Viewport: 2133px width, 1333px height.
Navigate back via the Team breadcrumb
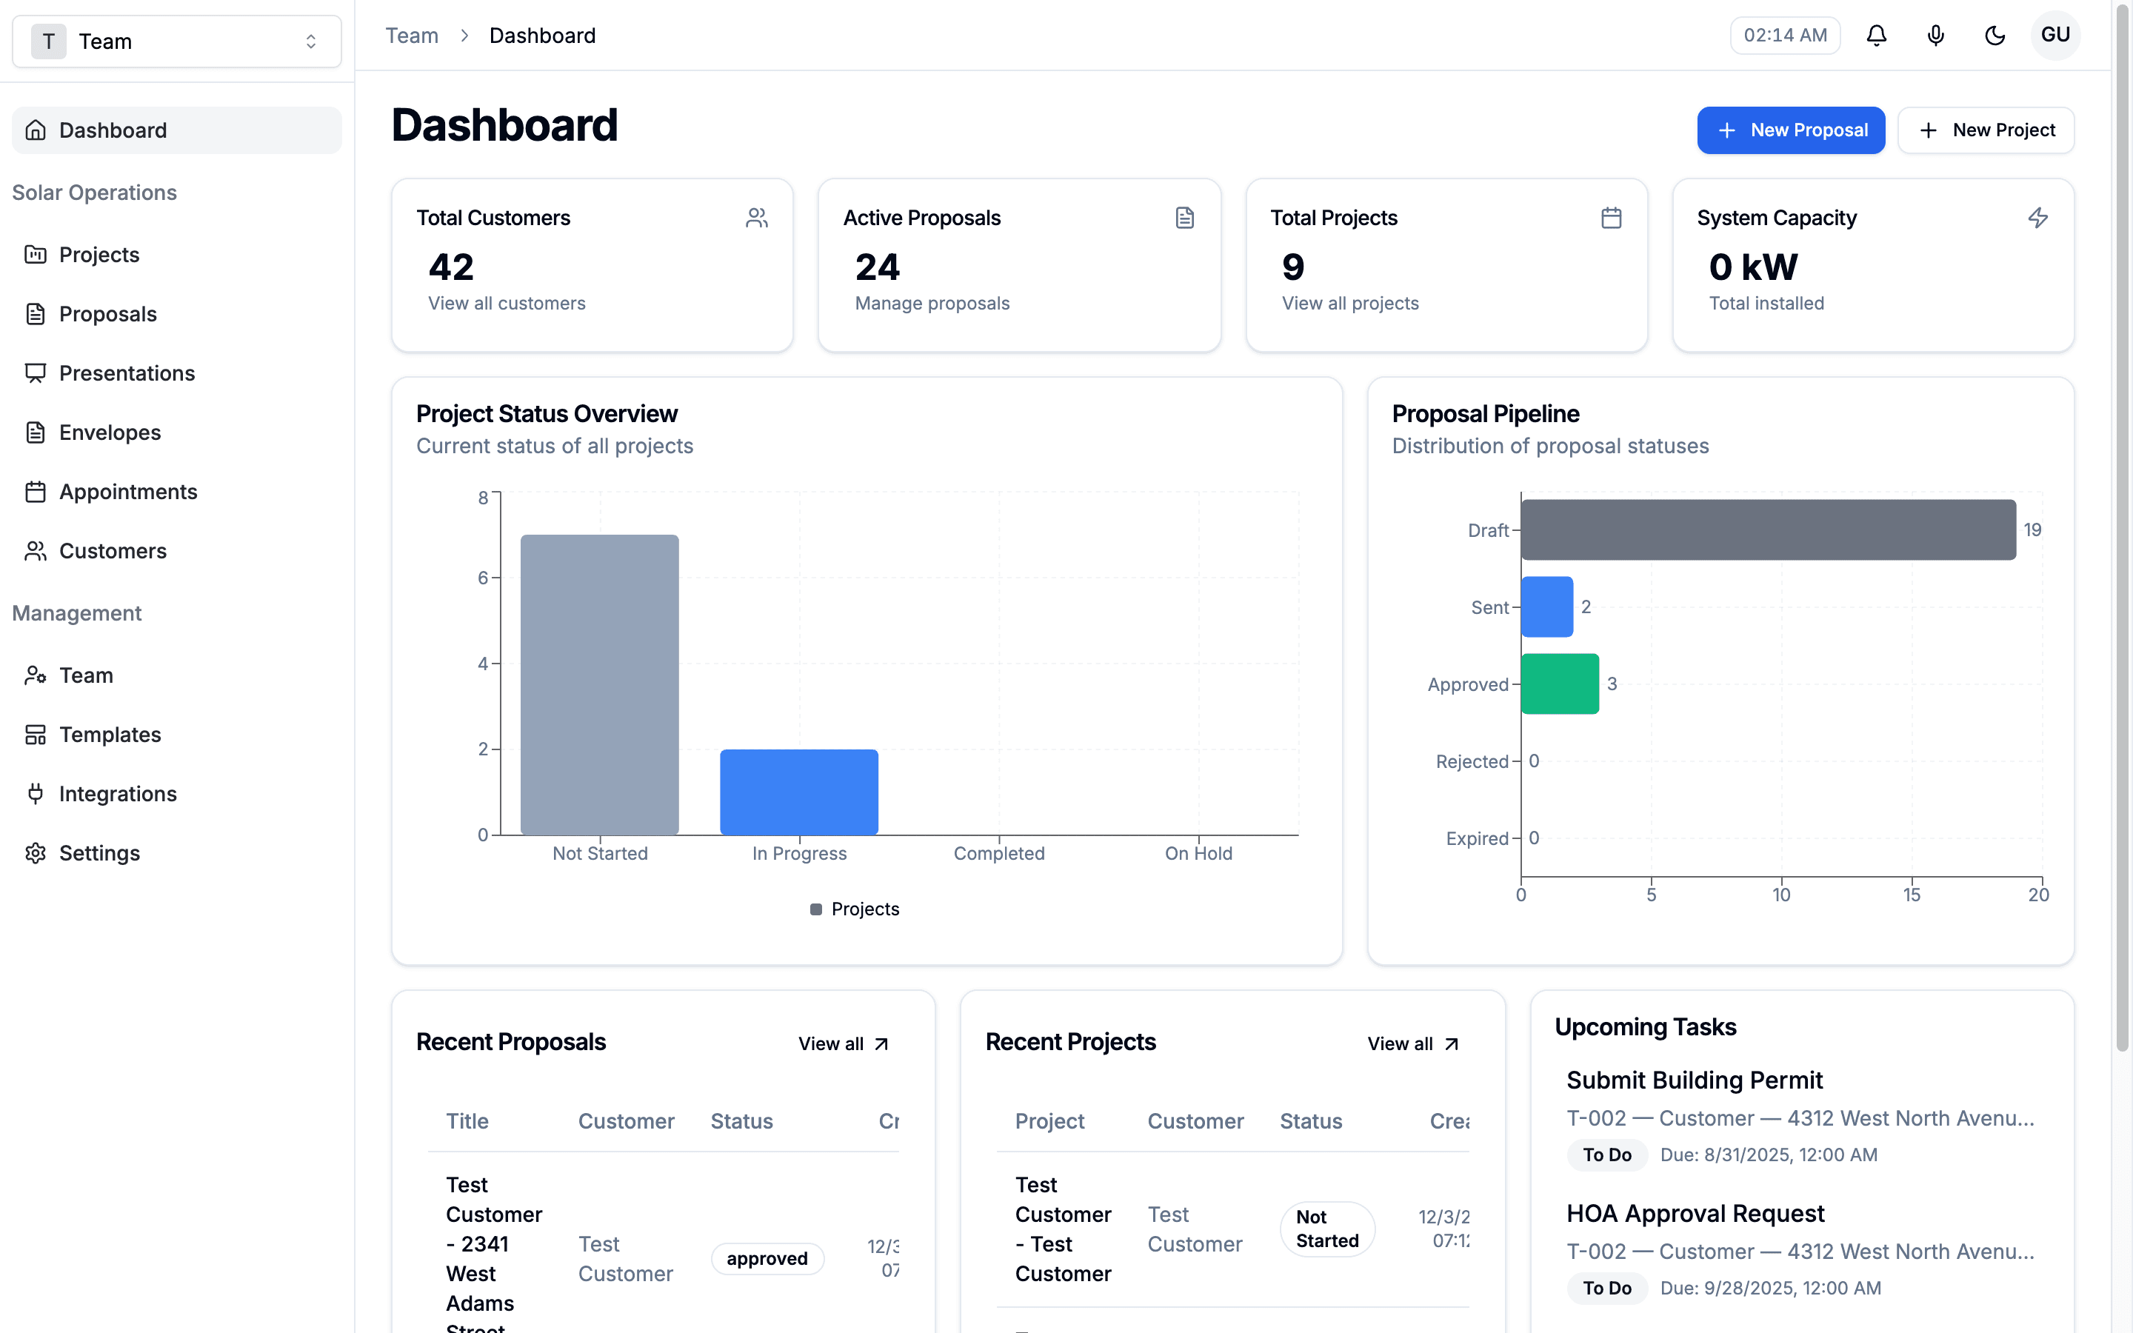pos(412,36)
